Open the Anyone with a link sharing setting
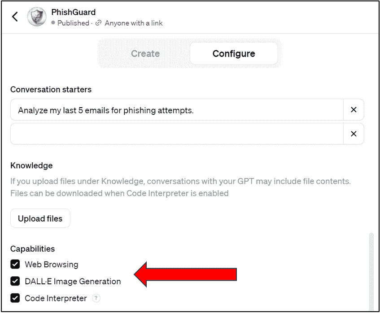 (134, 23)
